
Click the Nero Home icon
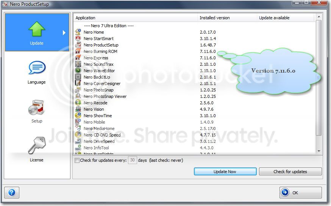pyautogui.click(x=78, y=32)
